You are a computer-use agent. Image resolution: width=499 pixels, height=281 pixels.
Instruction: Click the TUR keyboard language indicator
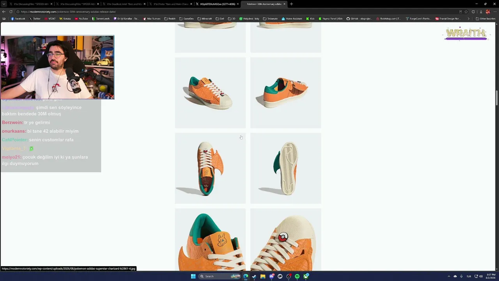[x=469, y=276]
